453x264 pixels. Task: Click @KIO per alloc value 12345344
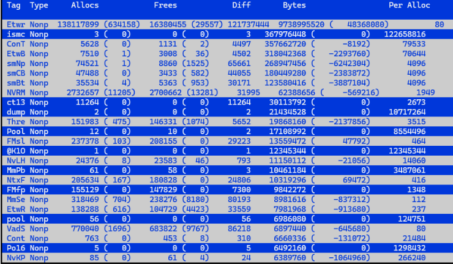tap(407, 151)
